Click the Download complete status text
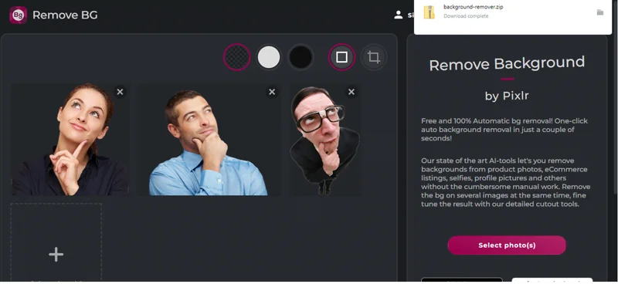The height and width of the screenshot is (284, 618). (x=466, y=16)
